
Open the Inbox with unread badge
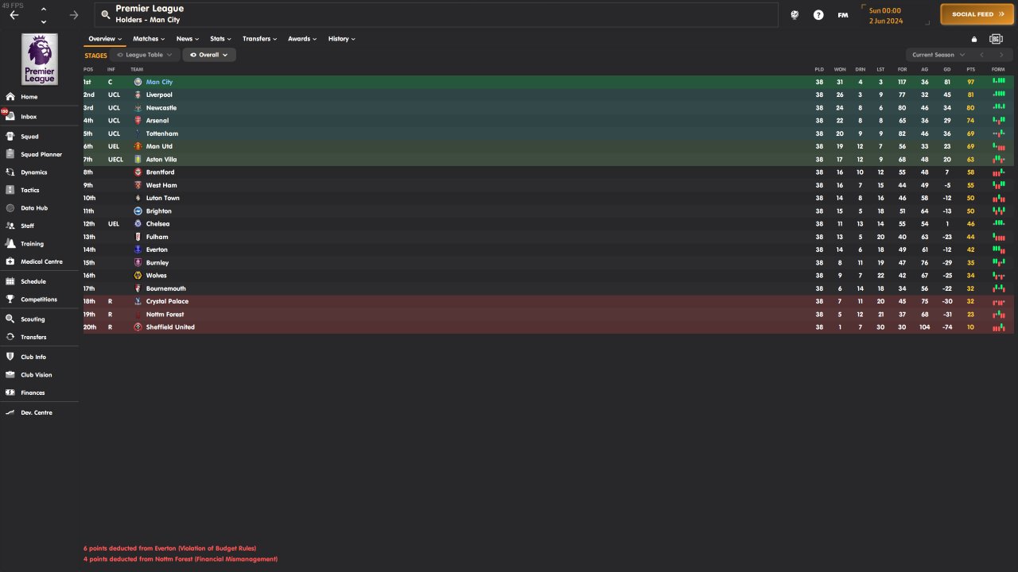[x=29, y=117]
